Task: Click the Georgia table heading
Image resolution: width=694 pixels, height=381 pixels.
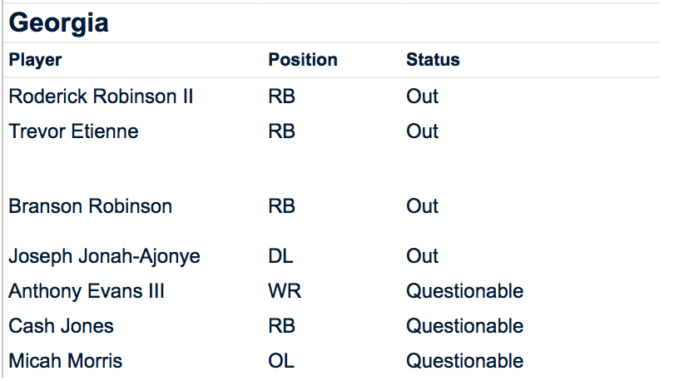Action: pos(59,22)
